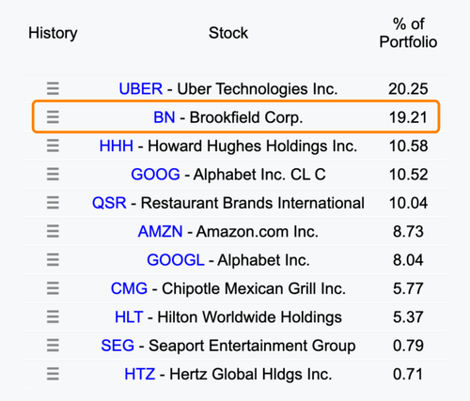Image resolution: width=470 pixels, height=401 pixels.
Task: Open the UBER ticker link
Action: 141,89
